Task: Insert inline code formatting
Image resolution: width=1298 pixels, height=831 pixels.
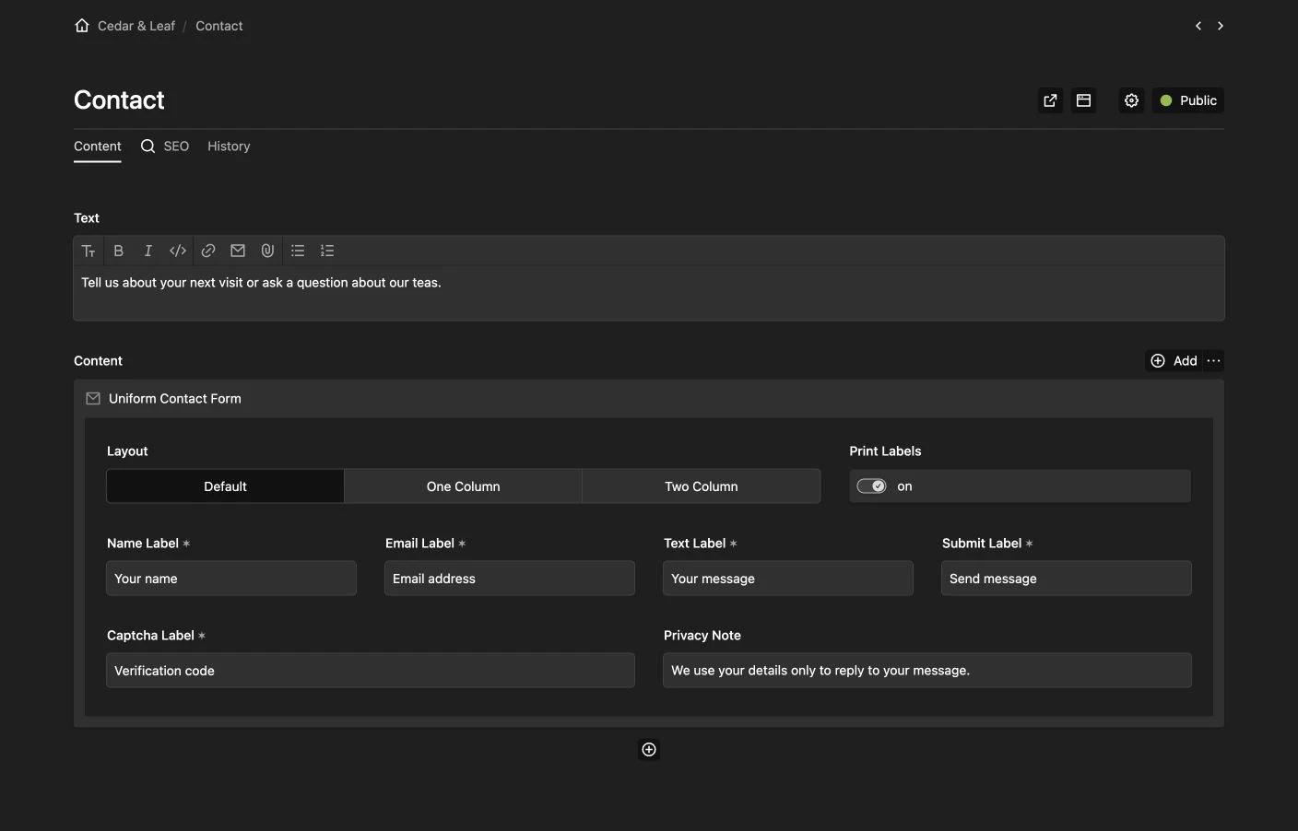Action: tap(178, 251)
